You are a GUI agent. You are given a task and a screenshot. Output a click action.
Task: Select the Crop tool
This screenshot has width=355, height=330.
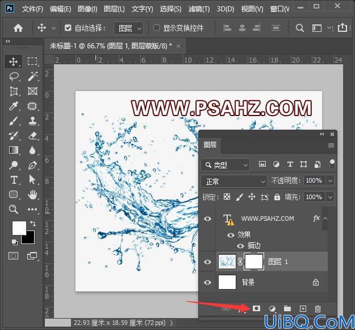coord(14,92)
